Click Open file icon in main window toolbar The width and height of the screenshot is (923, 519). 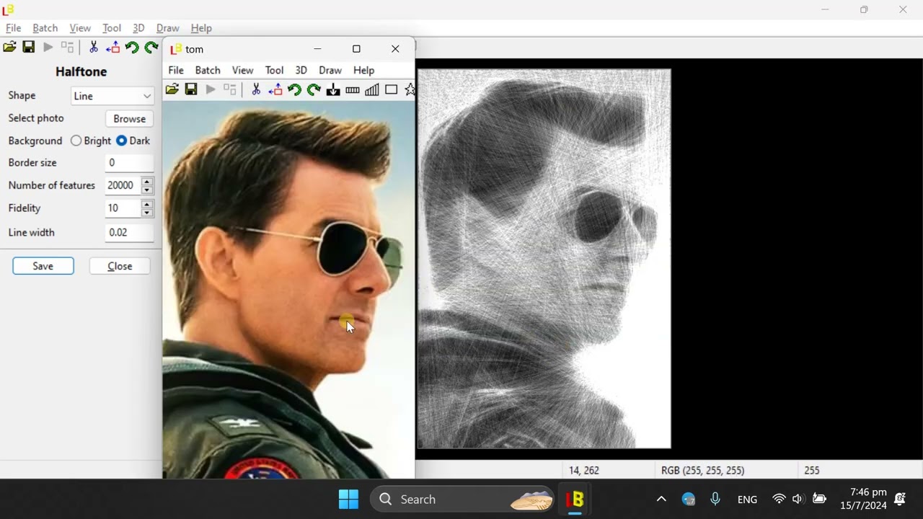[9, 48]
